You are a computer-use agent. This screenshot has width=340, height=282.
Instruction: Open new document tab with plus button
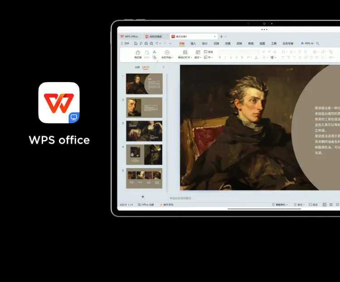click(x=221, y=36)
